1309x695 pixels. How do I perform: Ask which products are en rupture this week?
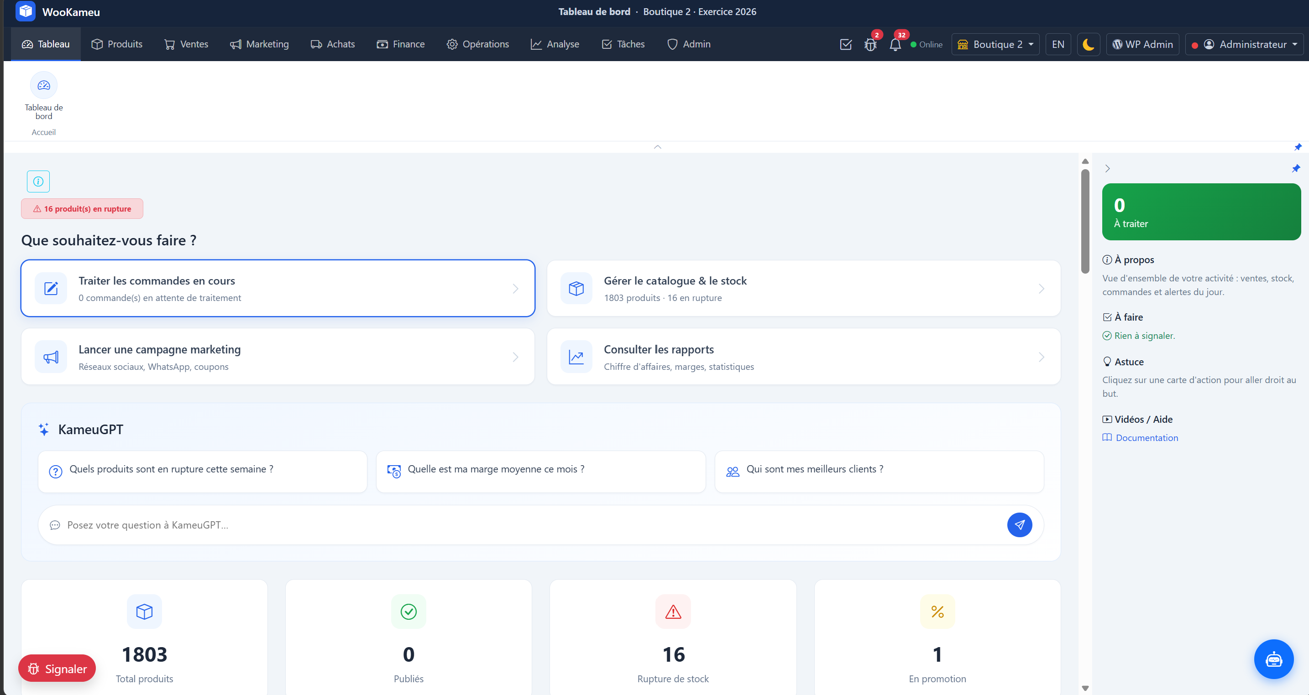point(203,472)
